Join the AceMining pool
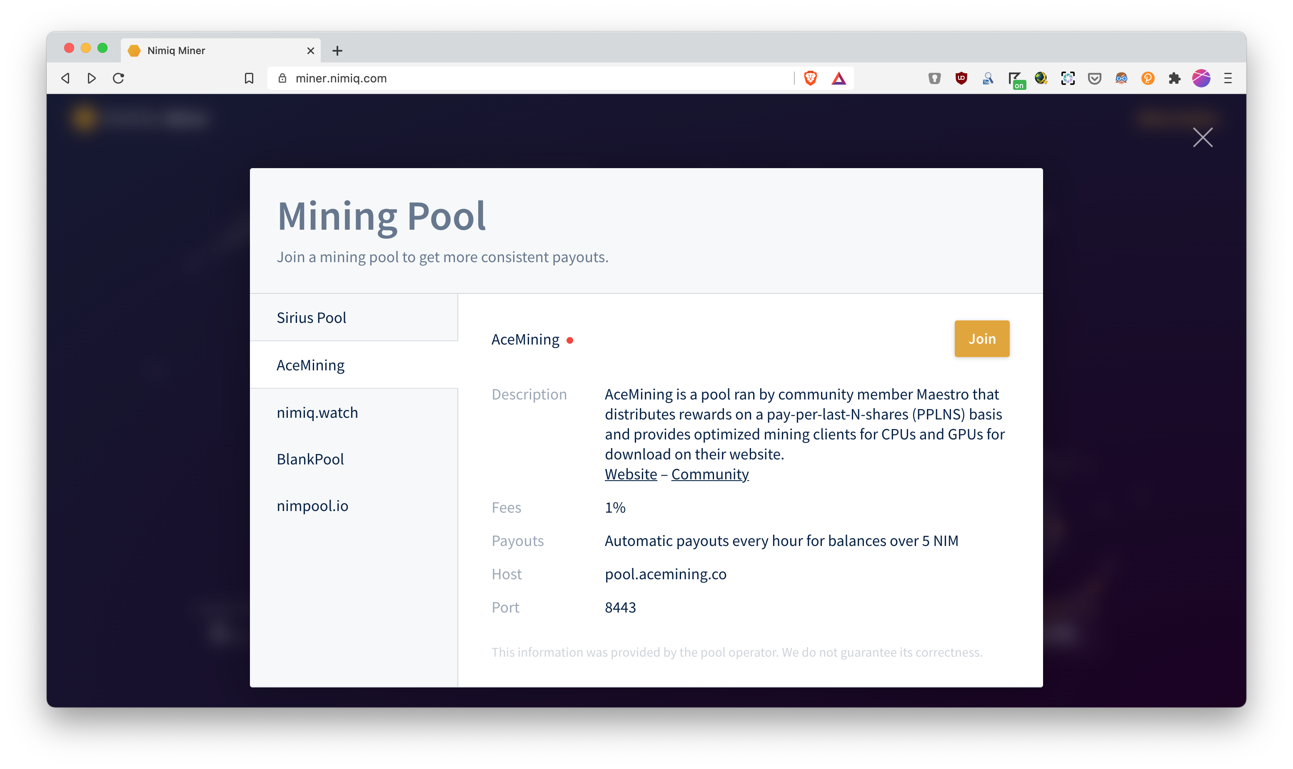The width and height of the screenshot is (1293, 769). pos(981,338)
